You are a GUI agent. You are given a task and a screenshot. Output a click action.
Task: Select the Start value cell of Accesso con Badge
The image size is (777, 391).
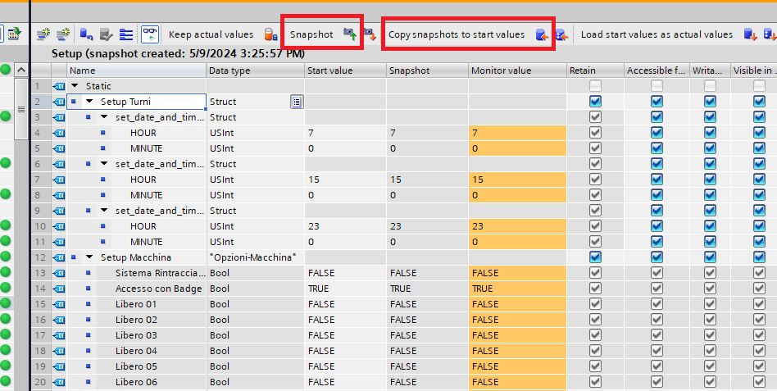click(x=344, y=289)
